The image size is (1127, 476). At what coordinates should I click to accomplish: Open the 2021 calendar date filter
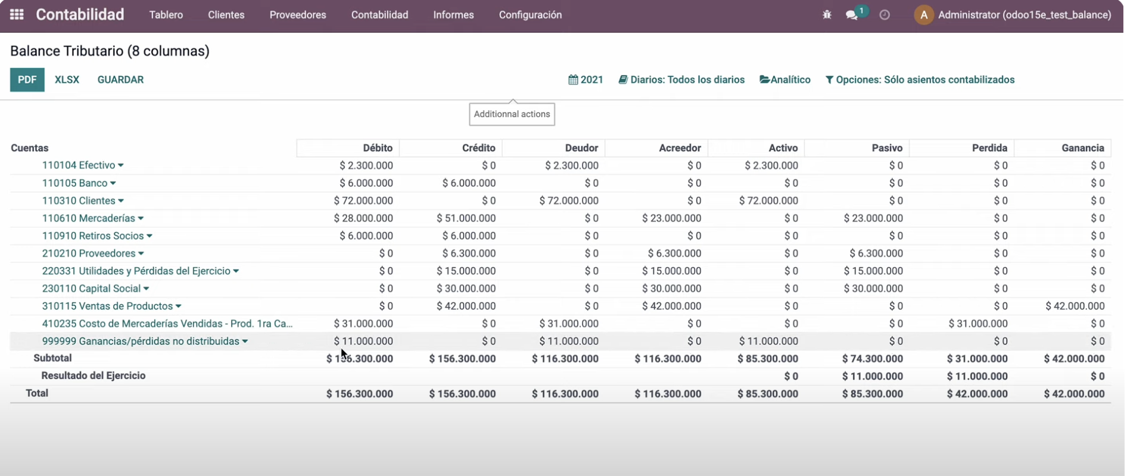(586, 80)
